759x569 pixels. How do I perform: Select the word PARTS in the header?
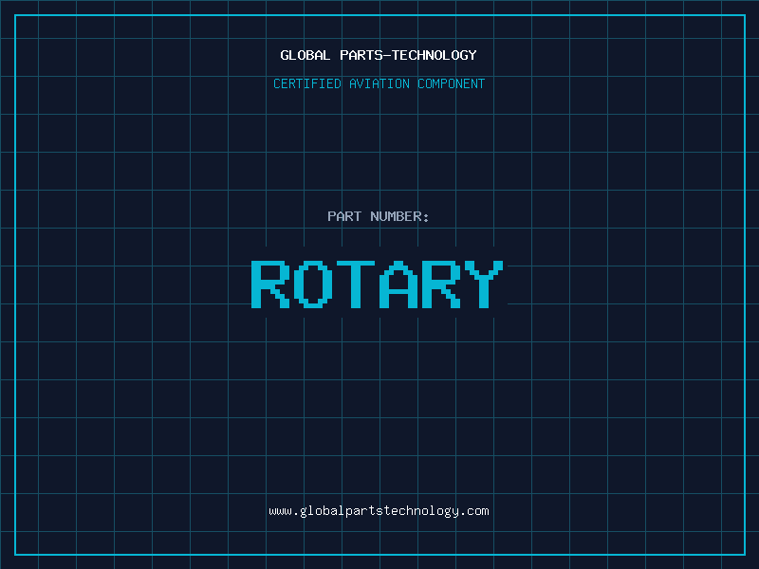point(361,55)
